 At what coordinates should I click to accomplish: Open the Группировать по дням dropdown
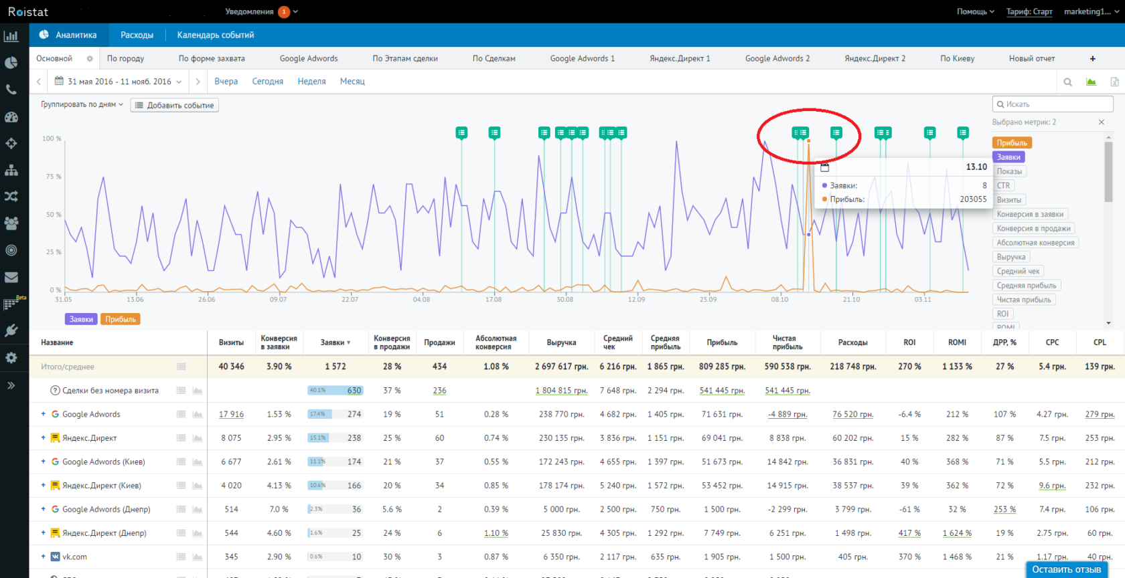point(82,104)
